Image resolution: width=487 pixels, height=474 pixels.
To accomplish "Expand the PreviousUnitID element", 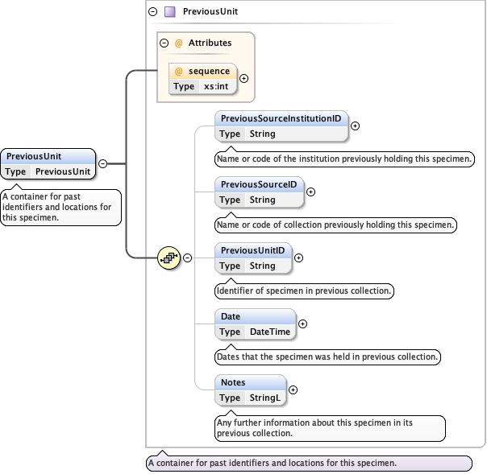I will (x=298, y=258).
